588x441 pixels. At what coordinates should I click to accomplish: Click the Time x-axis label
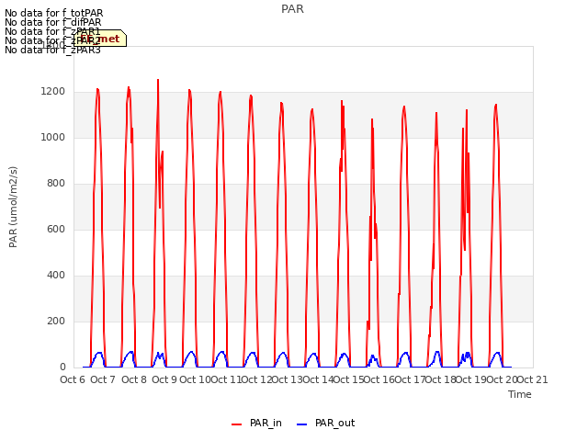(x=520, y=394)
